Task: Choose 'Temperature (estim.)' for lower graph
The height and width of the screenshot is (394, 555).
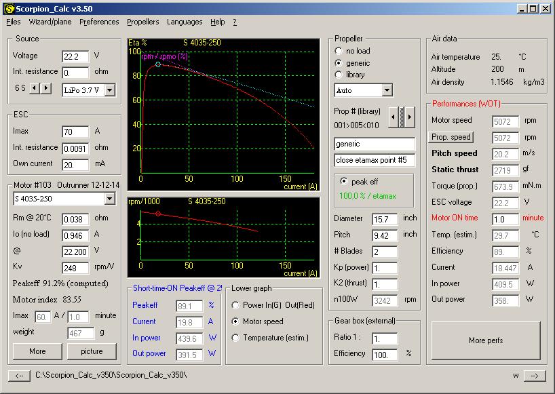Action: coord(236,338)
